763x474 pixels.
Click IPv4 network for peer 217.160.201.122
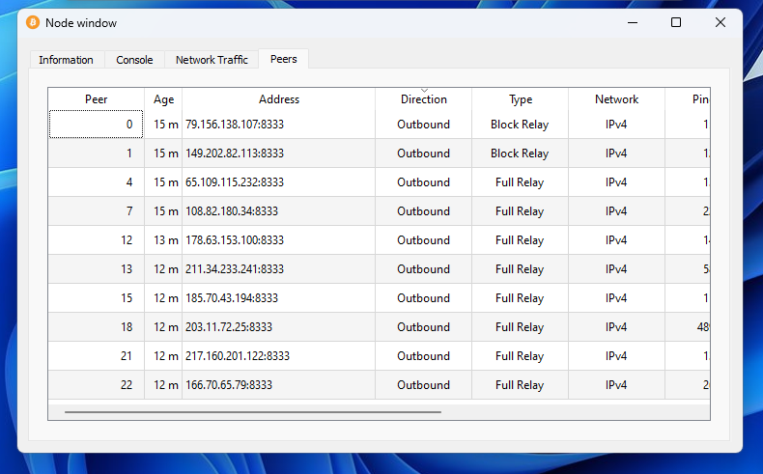coord(616,356)
